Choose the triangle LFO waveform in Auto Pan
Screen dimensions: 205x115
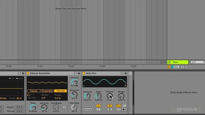point(119,109)
